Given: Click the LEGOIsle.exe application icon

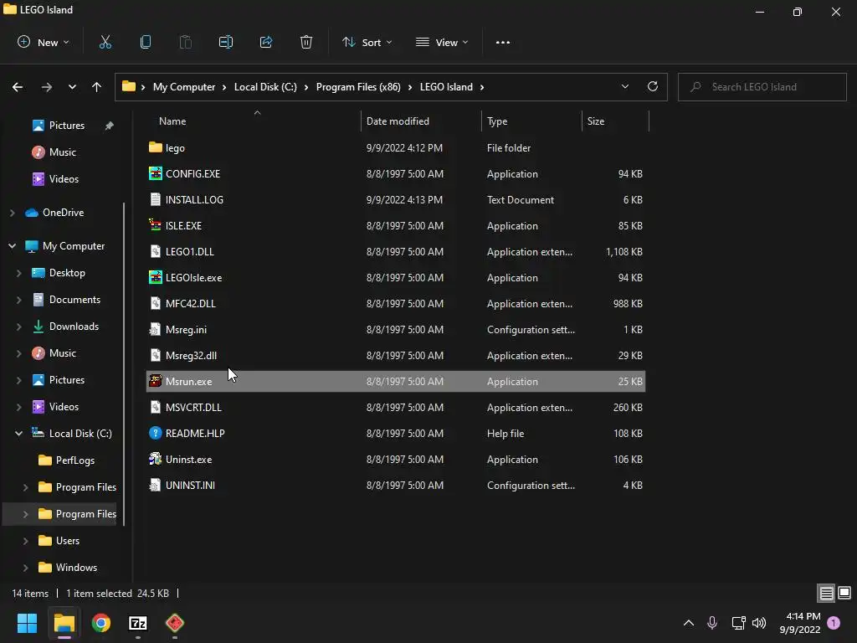Looking at the screenshot, I should [x=155, y=277].
